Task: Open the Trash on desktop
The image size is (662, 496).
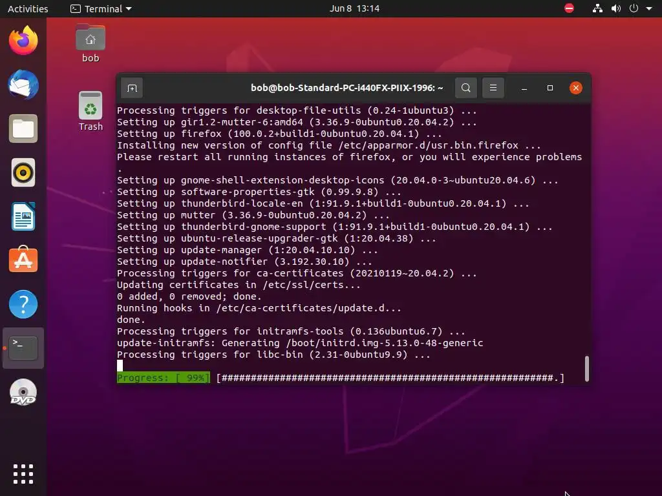Action: tap(91, 111)
